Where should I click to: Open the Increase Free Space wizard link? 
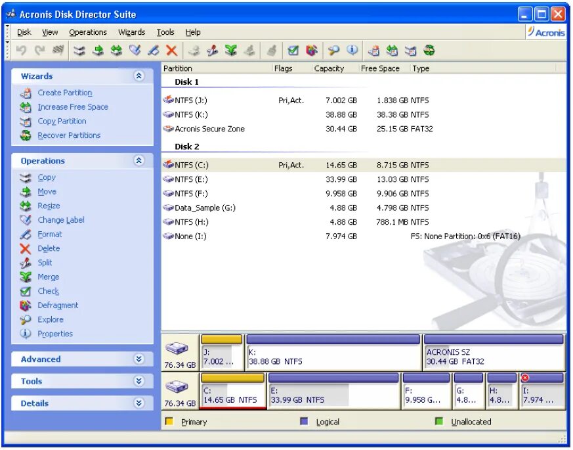[x=73, y=107]
